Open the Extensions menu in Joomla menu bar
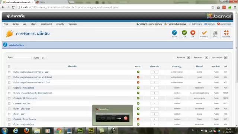 point(60,24)
